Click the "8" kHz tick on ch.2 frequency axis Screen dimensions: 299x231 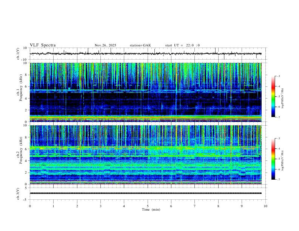pyautogui.click(x=26, y=137)
